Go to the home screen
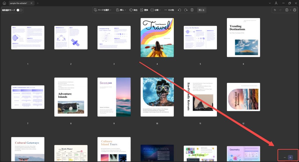The image size is (299, 162). (4, 3)
